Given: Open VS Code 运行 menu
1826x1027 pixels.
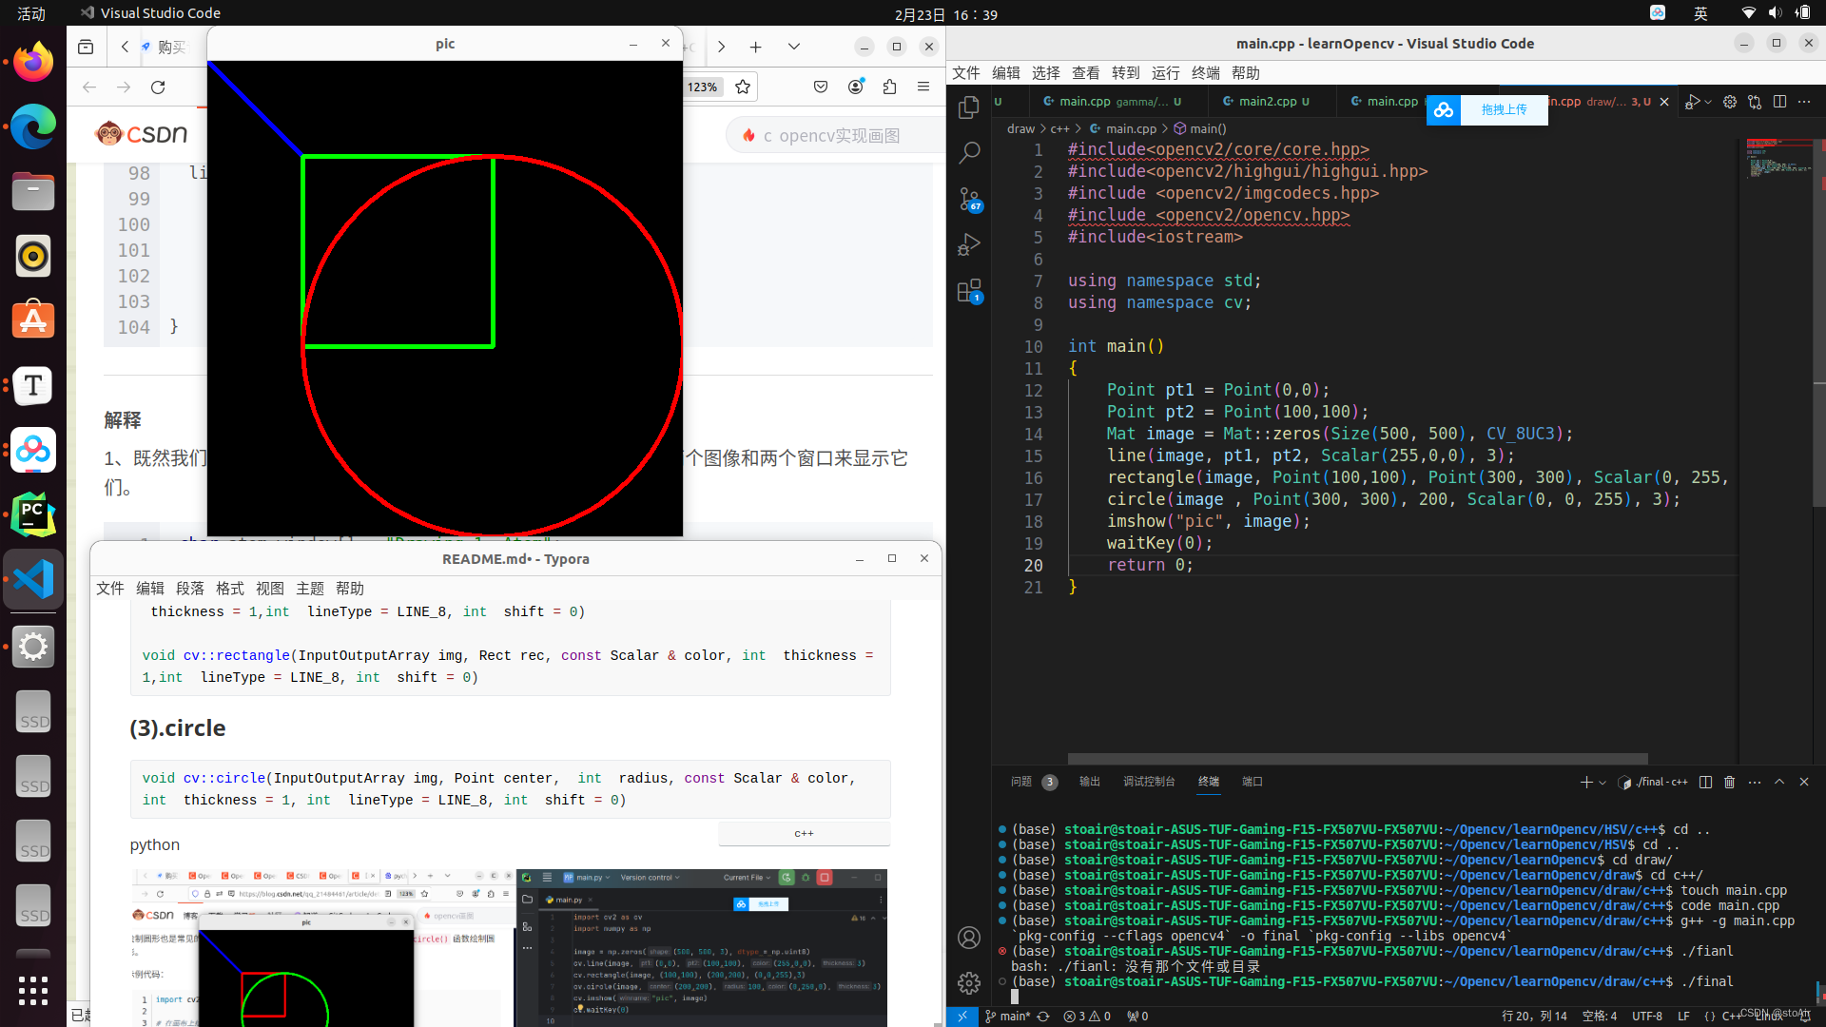Looking at the screenshot, I should 1165,73.
